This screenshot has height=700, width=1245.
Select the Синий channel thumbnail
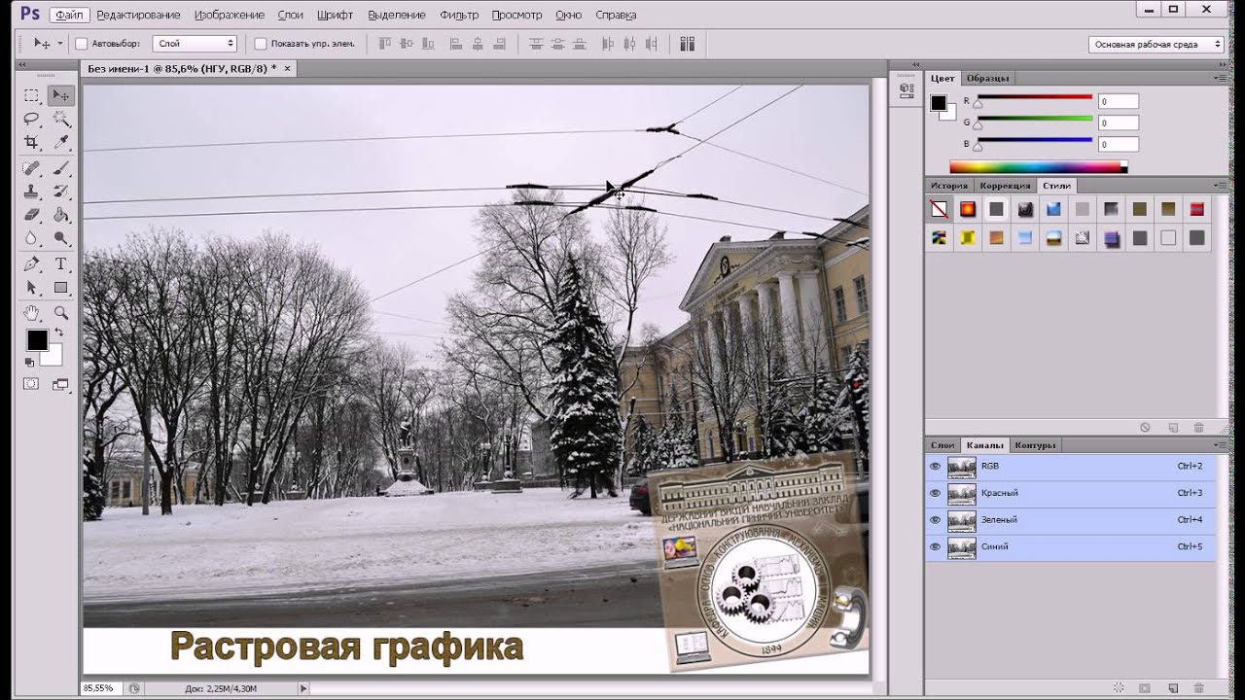961,547
